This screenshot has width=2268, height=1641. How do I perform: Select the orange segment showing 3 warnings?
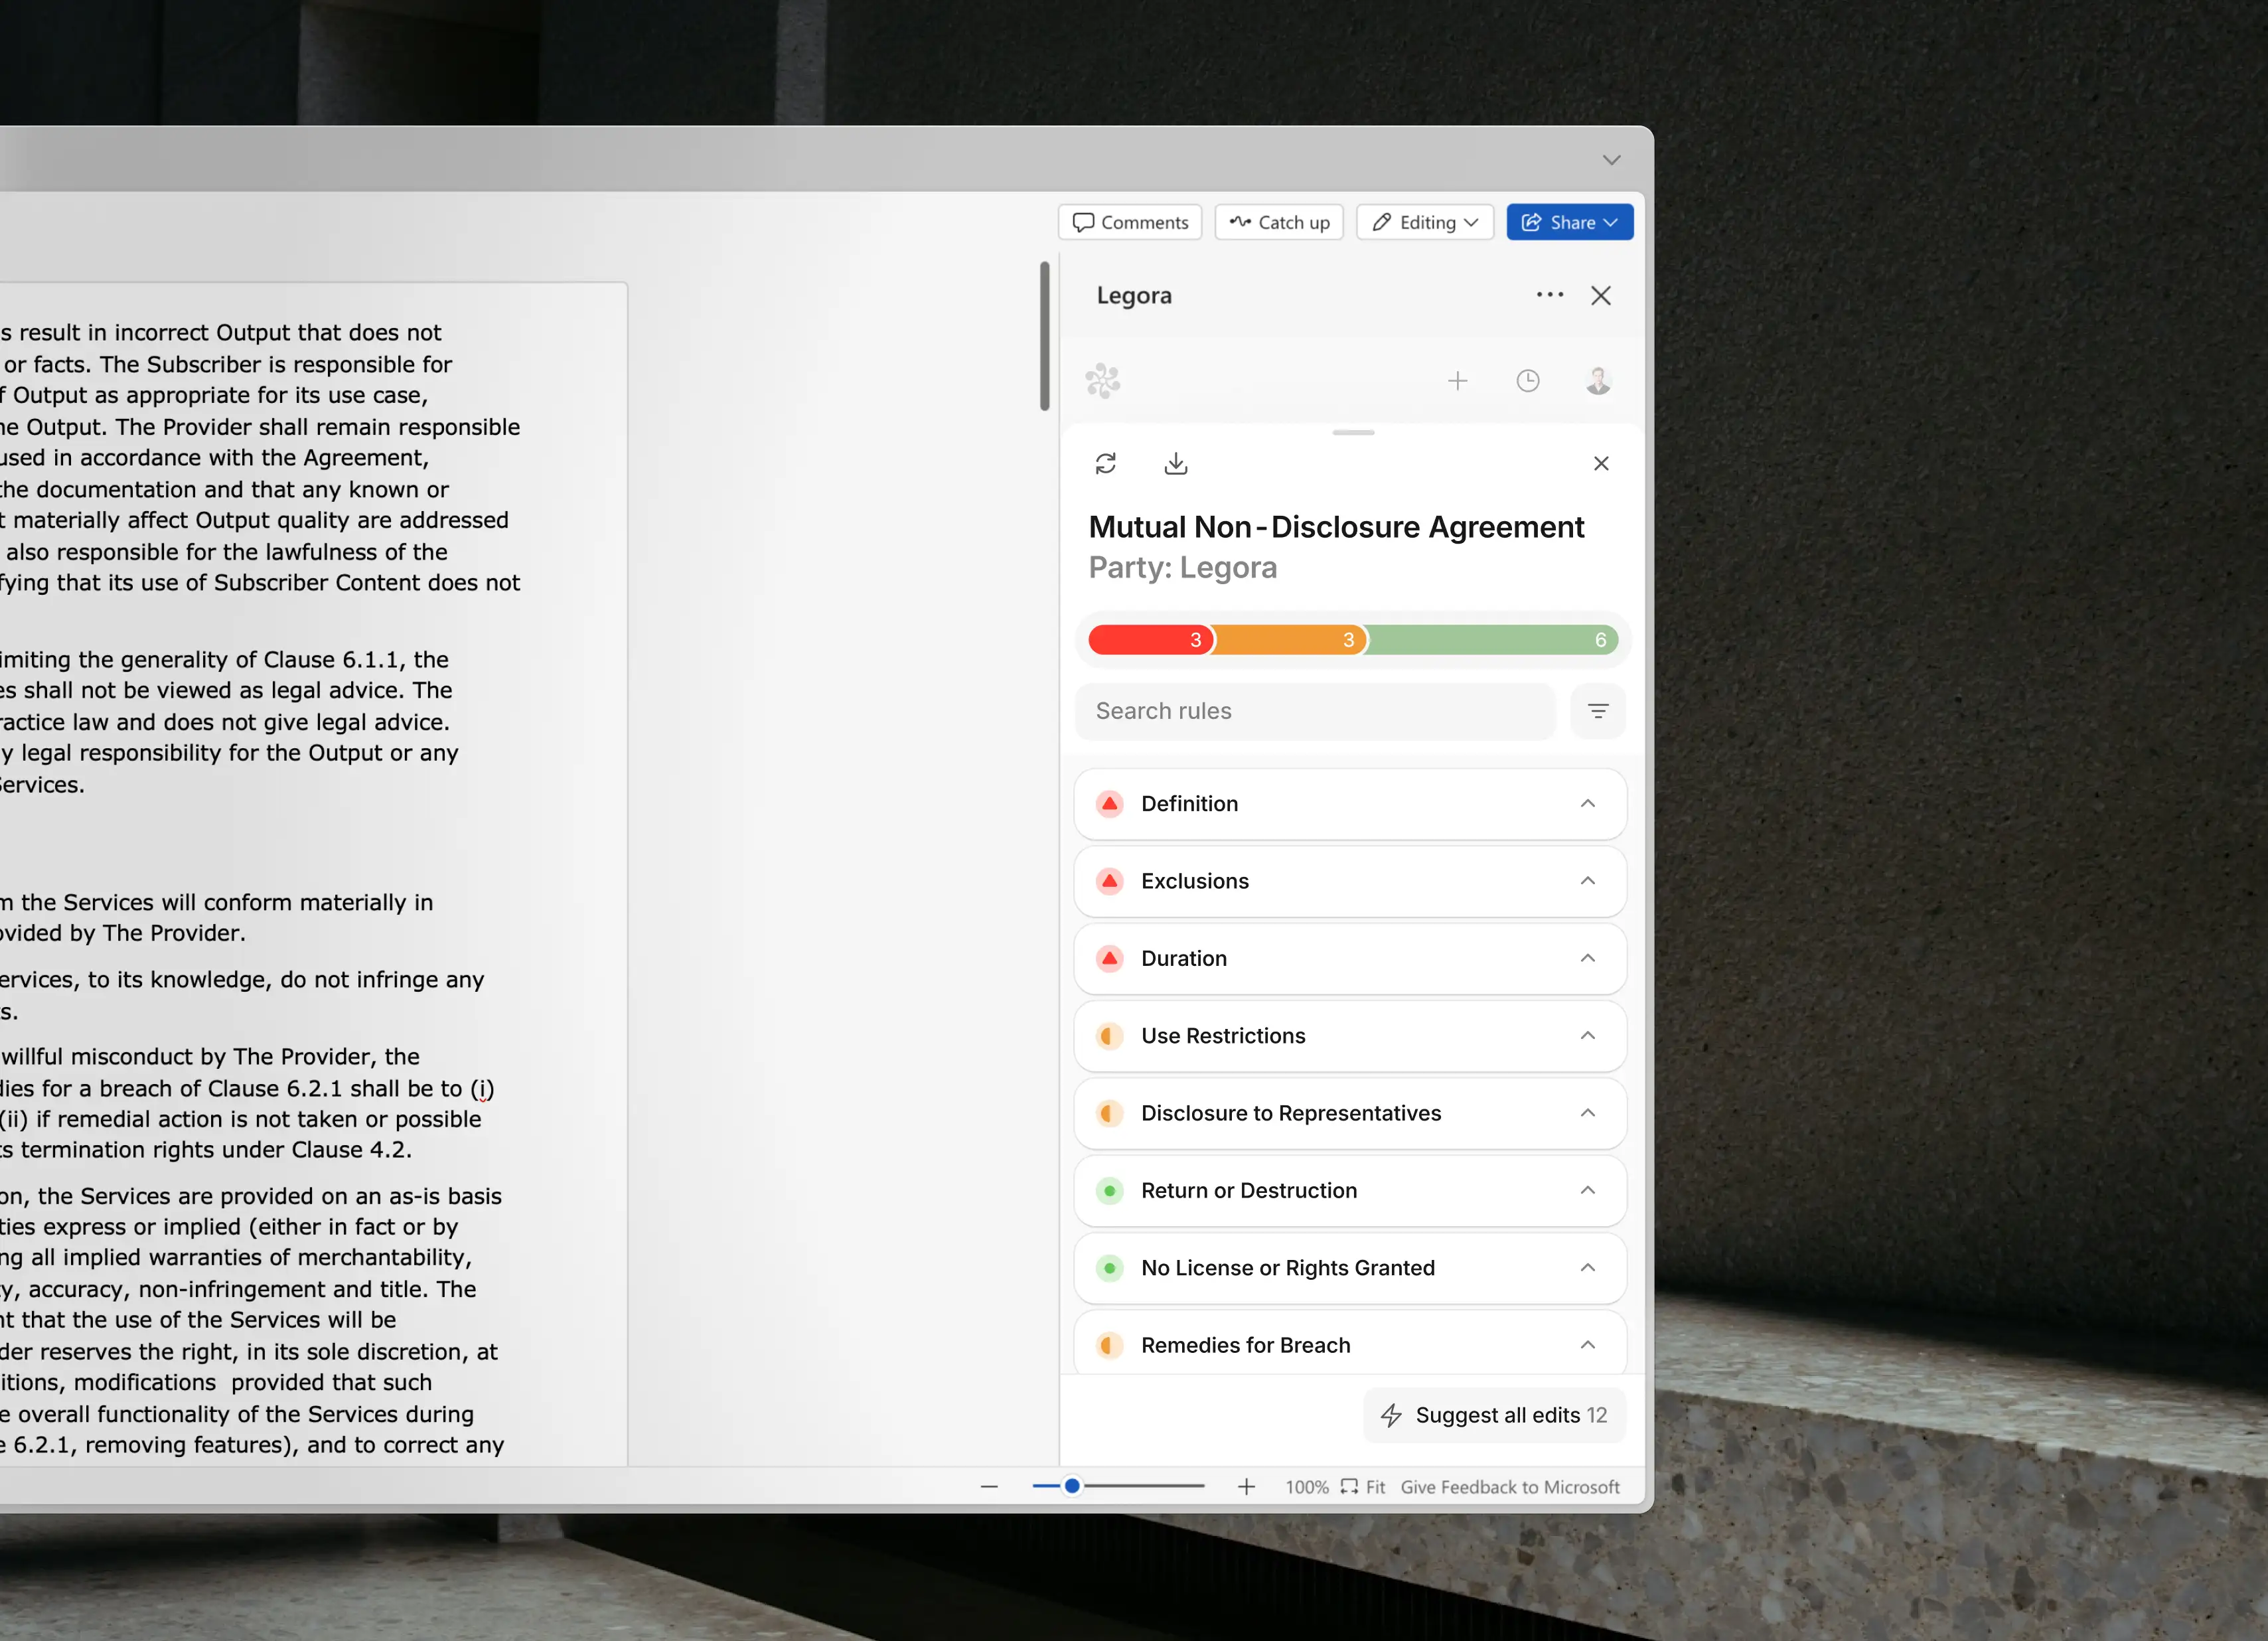pyautogui.click(x=1290, y=640)
